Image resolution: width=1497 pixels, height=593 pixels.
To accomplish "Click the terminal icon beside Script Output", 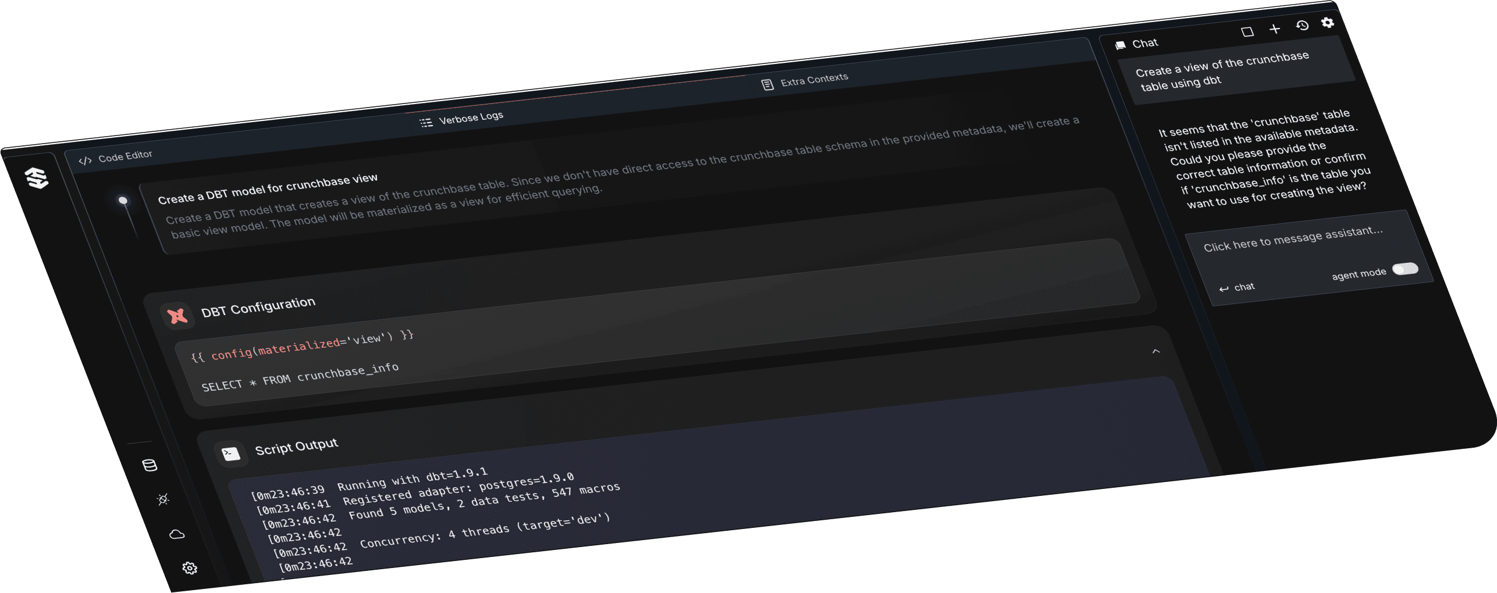I will point(231,453).
